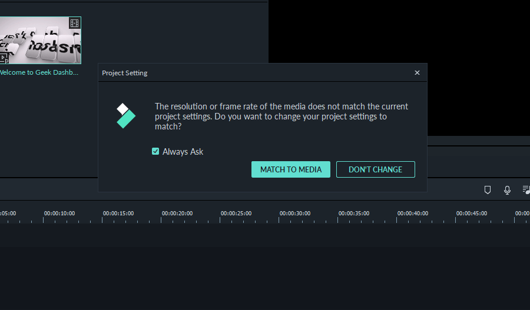Click the marker icon above the timeline
Viewport: 530px width, 310px height.
click(488, 190)
